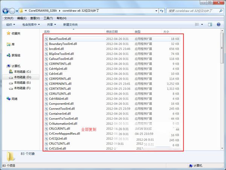Screen dimensions: 226x170
Task: Select 网络 in the navigation pane
Action: [x=12, y=99]
